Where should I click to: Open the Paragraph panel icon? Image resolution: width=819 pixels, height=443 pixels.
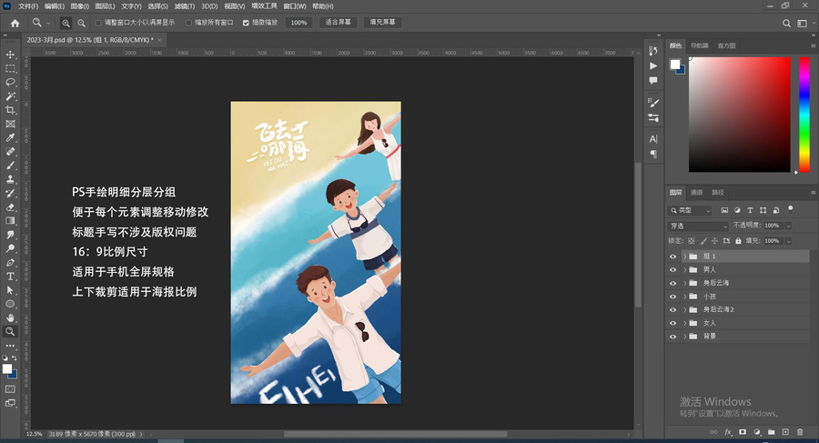coord(652,154)
